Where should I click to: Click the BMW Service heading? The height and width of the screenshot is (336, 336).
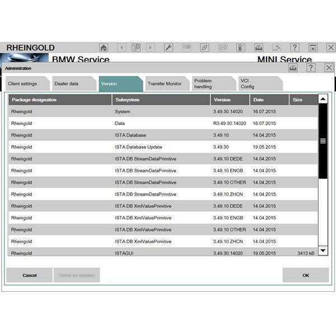pos(81,59)
